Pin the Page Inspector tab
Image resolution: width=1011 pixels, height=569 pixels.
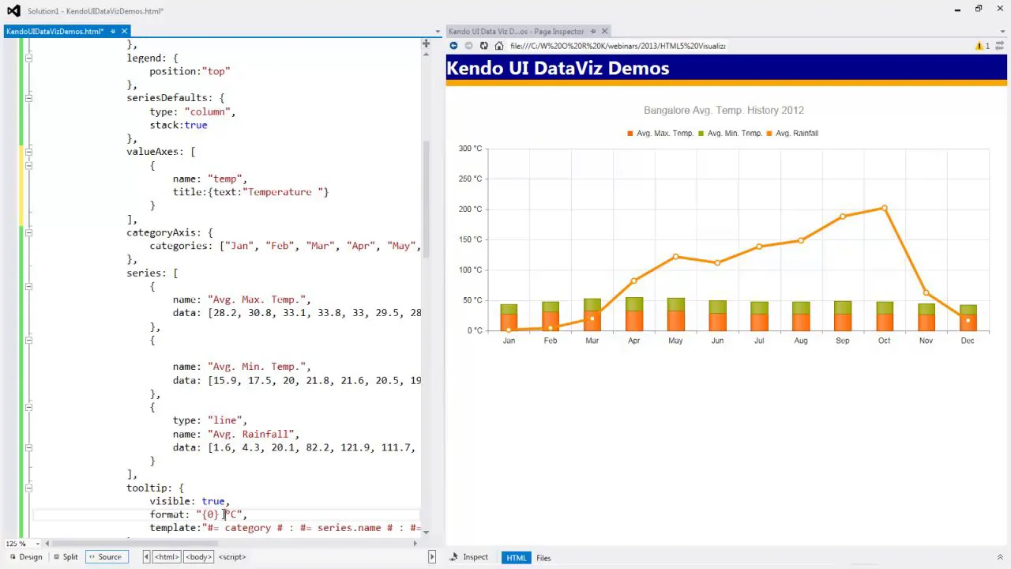click(593, 32)
